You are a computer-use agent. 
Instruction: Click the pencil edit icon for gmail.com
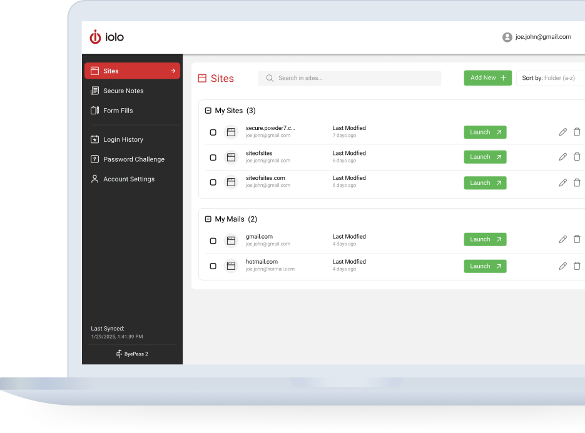coord(562,239)
